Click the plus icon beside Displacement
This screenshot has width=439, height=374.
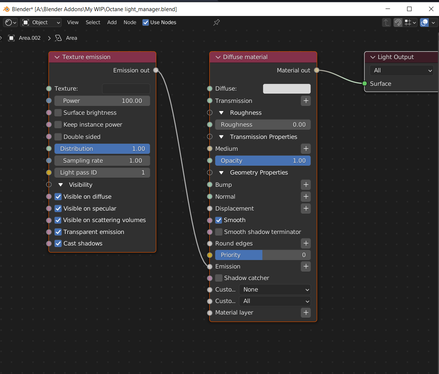pyautogui.click(x=306, y=208)
